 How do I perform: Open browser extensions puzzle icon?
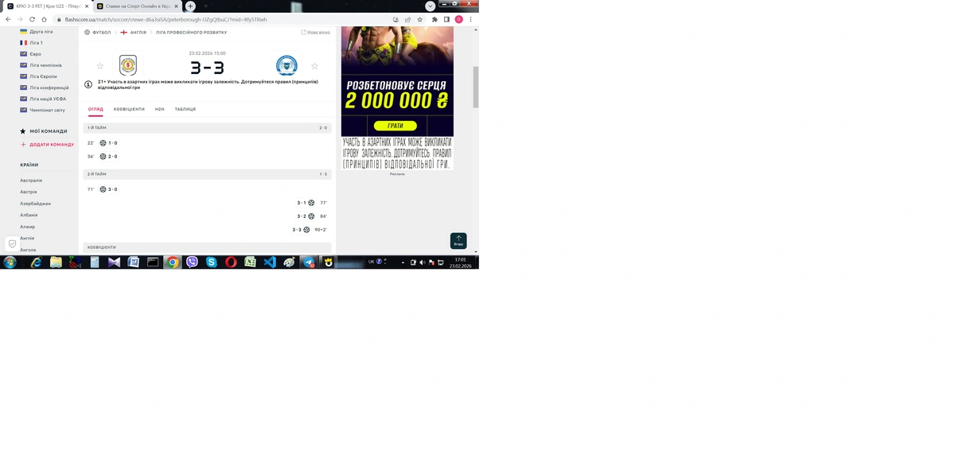point(435,19)
